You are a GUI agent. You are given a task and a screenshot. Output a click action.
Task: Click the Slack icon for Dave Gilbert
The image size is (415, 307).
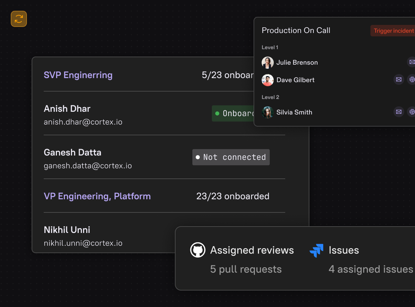click(x=412, y=80)
